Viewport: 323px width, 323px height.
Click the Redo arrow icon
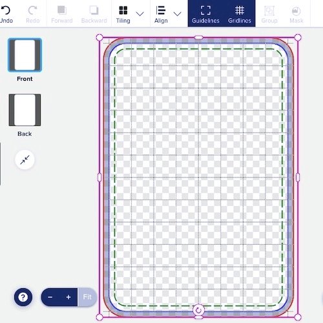point(32,10)
